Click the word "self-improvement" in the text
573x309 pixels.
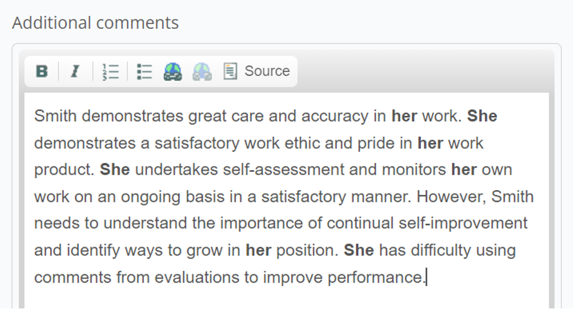463,224
